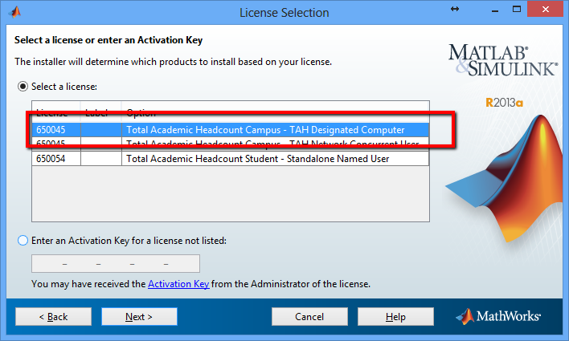Choose Enter an Activation Key radio option
The width and height of the screenshot is (569, 341).
coord(23,240)
